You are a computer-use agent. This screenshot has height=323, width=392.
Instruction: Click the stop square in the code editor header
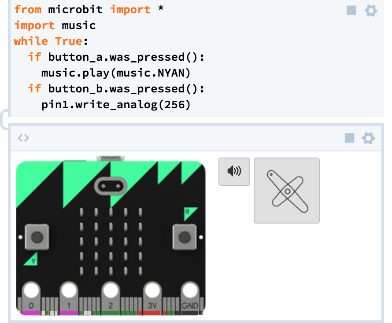pyautogui.click(x=351, y=10)
